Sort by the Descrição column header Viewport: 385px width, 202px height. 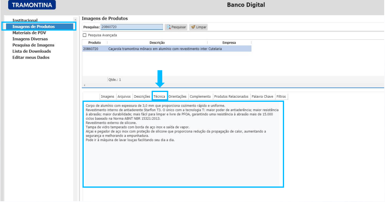[157, 43]
